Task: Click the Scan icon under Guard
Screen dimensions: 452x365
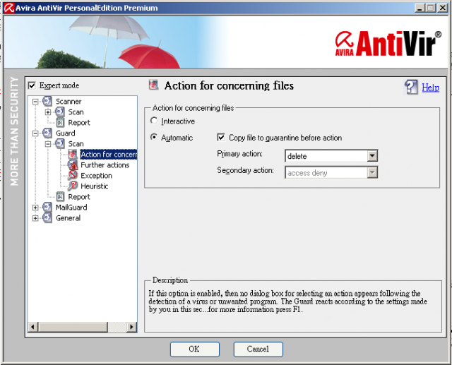Action: pos(59,143)
